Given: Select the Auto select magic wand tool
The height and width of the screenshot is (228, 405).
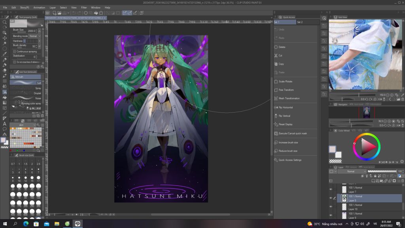Looking at the screenshot, I should 4,43.
